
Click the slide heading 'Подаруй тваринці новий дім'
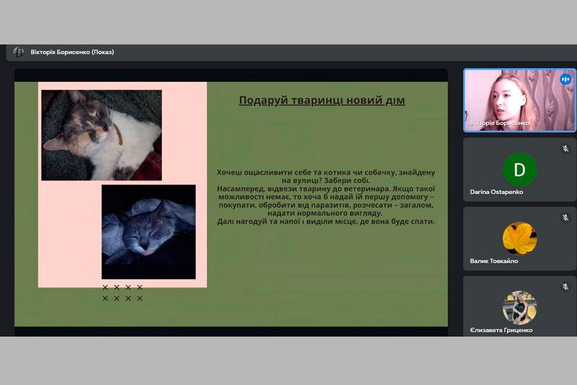point(322,100)
